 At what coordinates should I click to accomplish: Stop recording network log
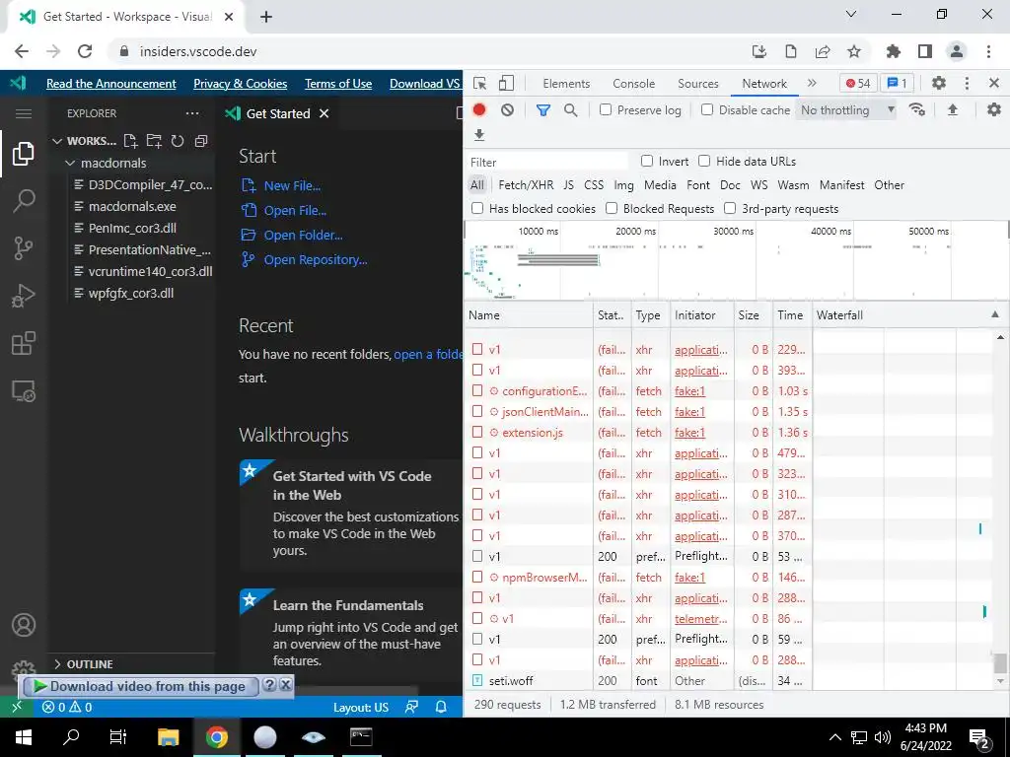tap(479, 109)
